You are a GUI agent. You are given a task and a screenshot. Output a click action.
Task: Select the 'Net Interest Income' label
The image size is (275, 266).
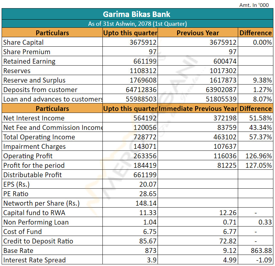click(34, 118)
